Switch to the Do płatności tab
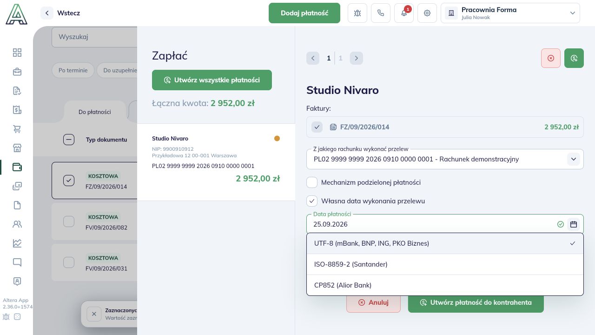The image size is (595, 335). tap(95, 112)
